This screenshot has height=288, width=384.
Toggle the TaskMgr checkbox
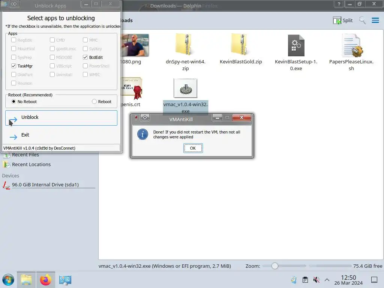pos(14,66)
